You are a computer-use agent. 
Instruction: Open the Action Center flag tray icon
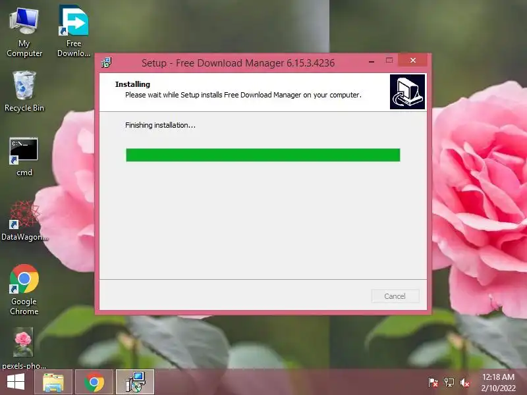click(x=433, y=382)
